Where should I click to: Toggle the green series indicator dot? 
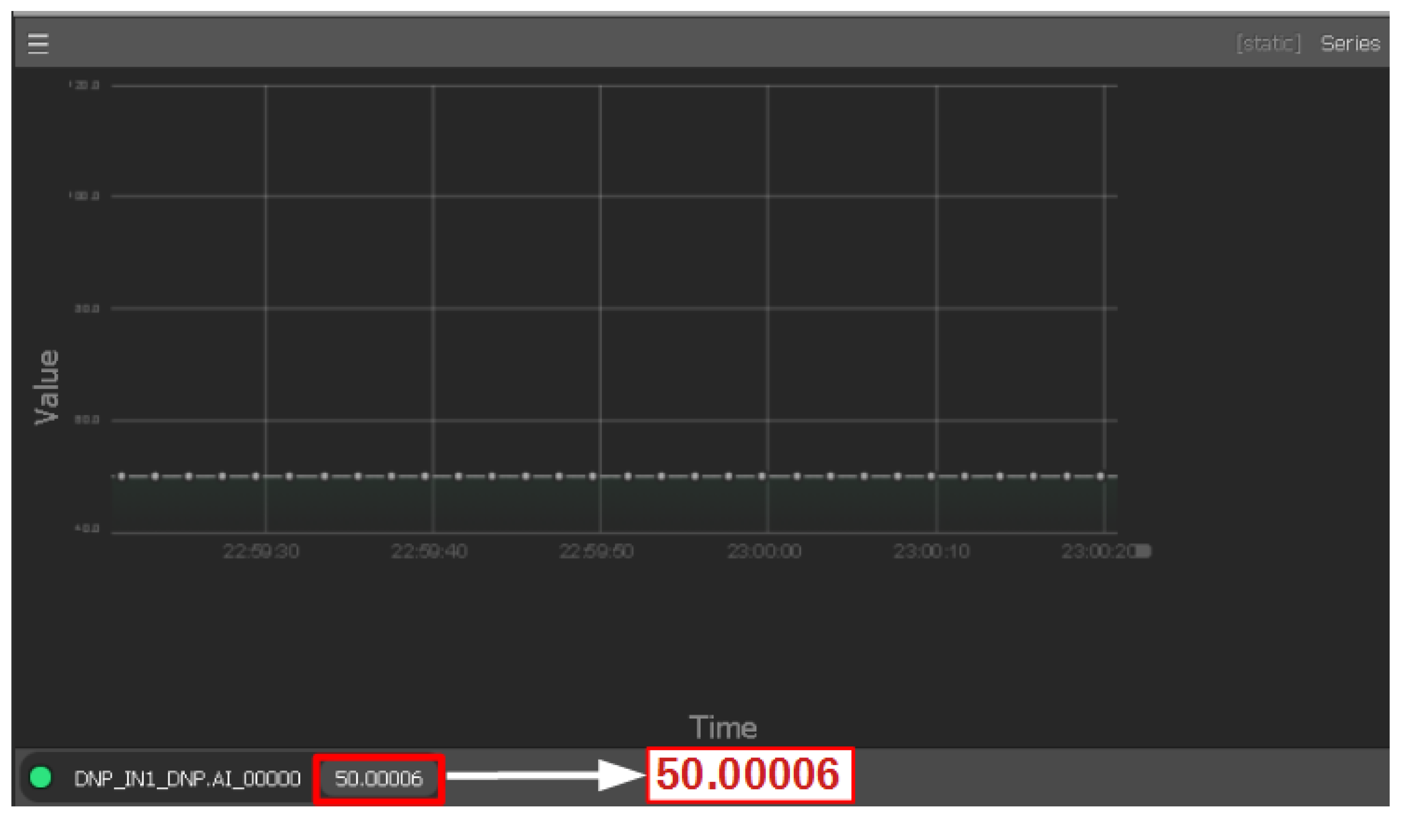tap(40, 777)
